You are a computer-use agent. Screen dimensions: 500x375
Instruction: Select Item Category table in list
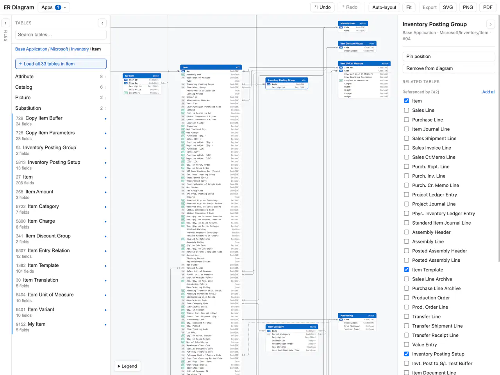pyautogui.click(x=61, y=209)
